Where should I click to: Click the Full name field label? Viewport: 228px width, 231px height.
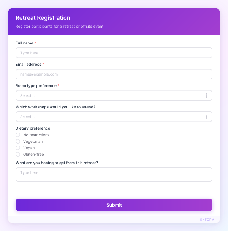24,43
